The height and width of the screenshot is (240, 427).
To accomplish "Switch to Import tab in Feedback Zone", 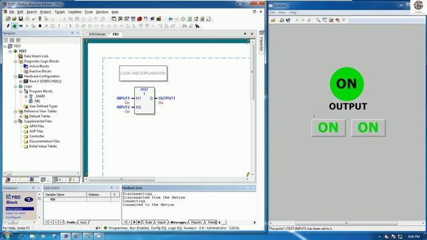I will (x=161, y=222).
